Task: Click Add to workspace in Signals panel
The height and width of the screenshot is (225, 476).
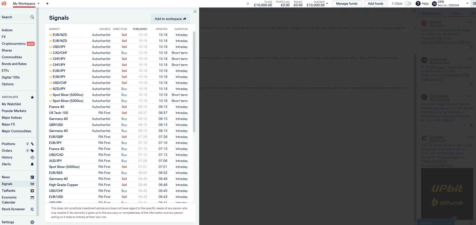Action: 170,19
